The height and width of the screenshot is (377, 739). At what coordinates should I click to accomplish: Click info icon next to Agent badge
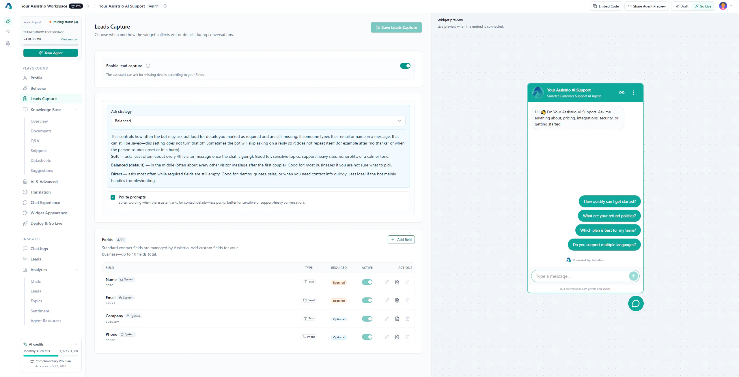click(165, 6)
